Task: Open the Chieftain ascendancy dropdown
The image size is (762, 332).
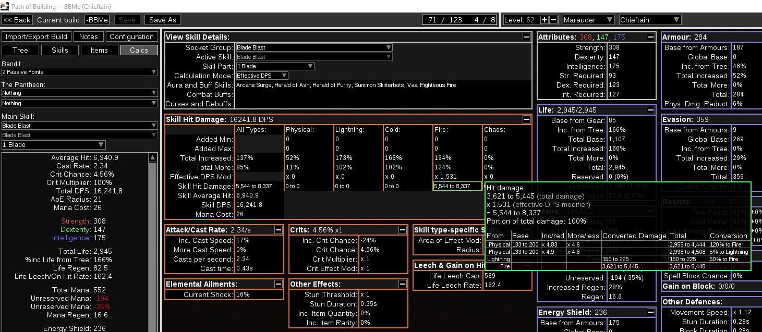Action: pyautogui.click(x=650, y=20)
